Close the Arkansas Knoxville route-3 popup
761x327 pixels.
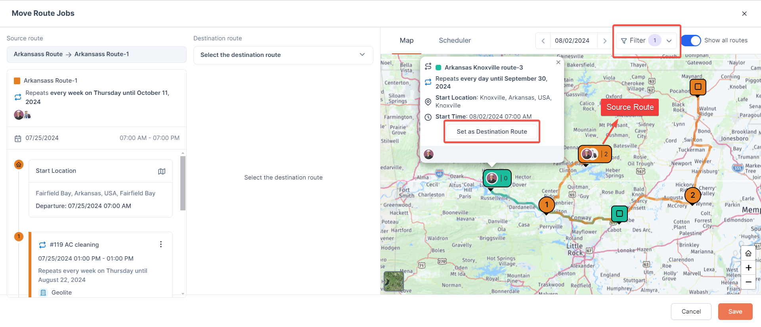(x=558, y=62)
